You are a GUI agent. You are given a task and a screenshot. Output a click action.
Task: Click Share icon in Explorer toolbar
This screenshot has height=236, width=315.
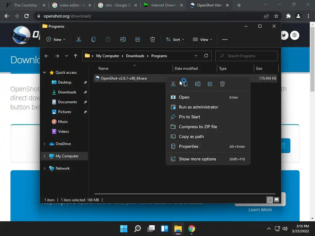point(138,40)
